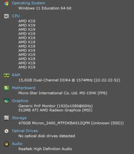Select the first AMD K19 entry
Viewport: 134px width, 154px height.
[27, 21]
